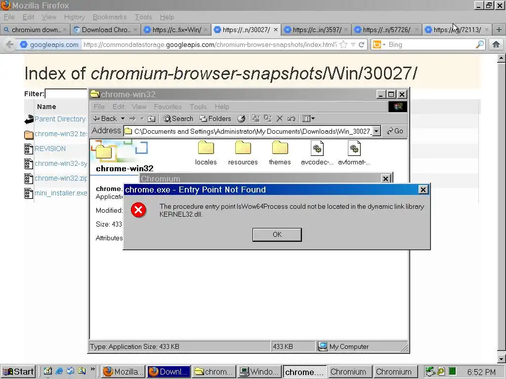
Task: Click the Delete X icon in Explorer toolbar
Action: [x=280, y=118]
